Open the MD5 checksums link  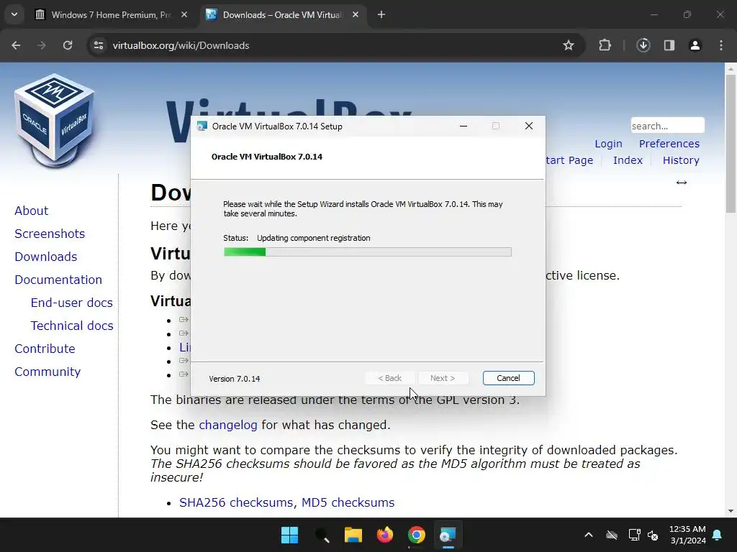click(348, 502)
